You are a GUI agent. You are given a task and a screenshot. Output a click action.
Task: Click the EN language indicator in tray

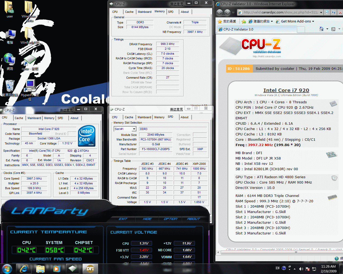(x=278, y=268)
